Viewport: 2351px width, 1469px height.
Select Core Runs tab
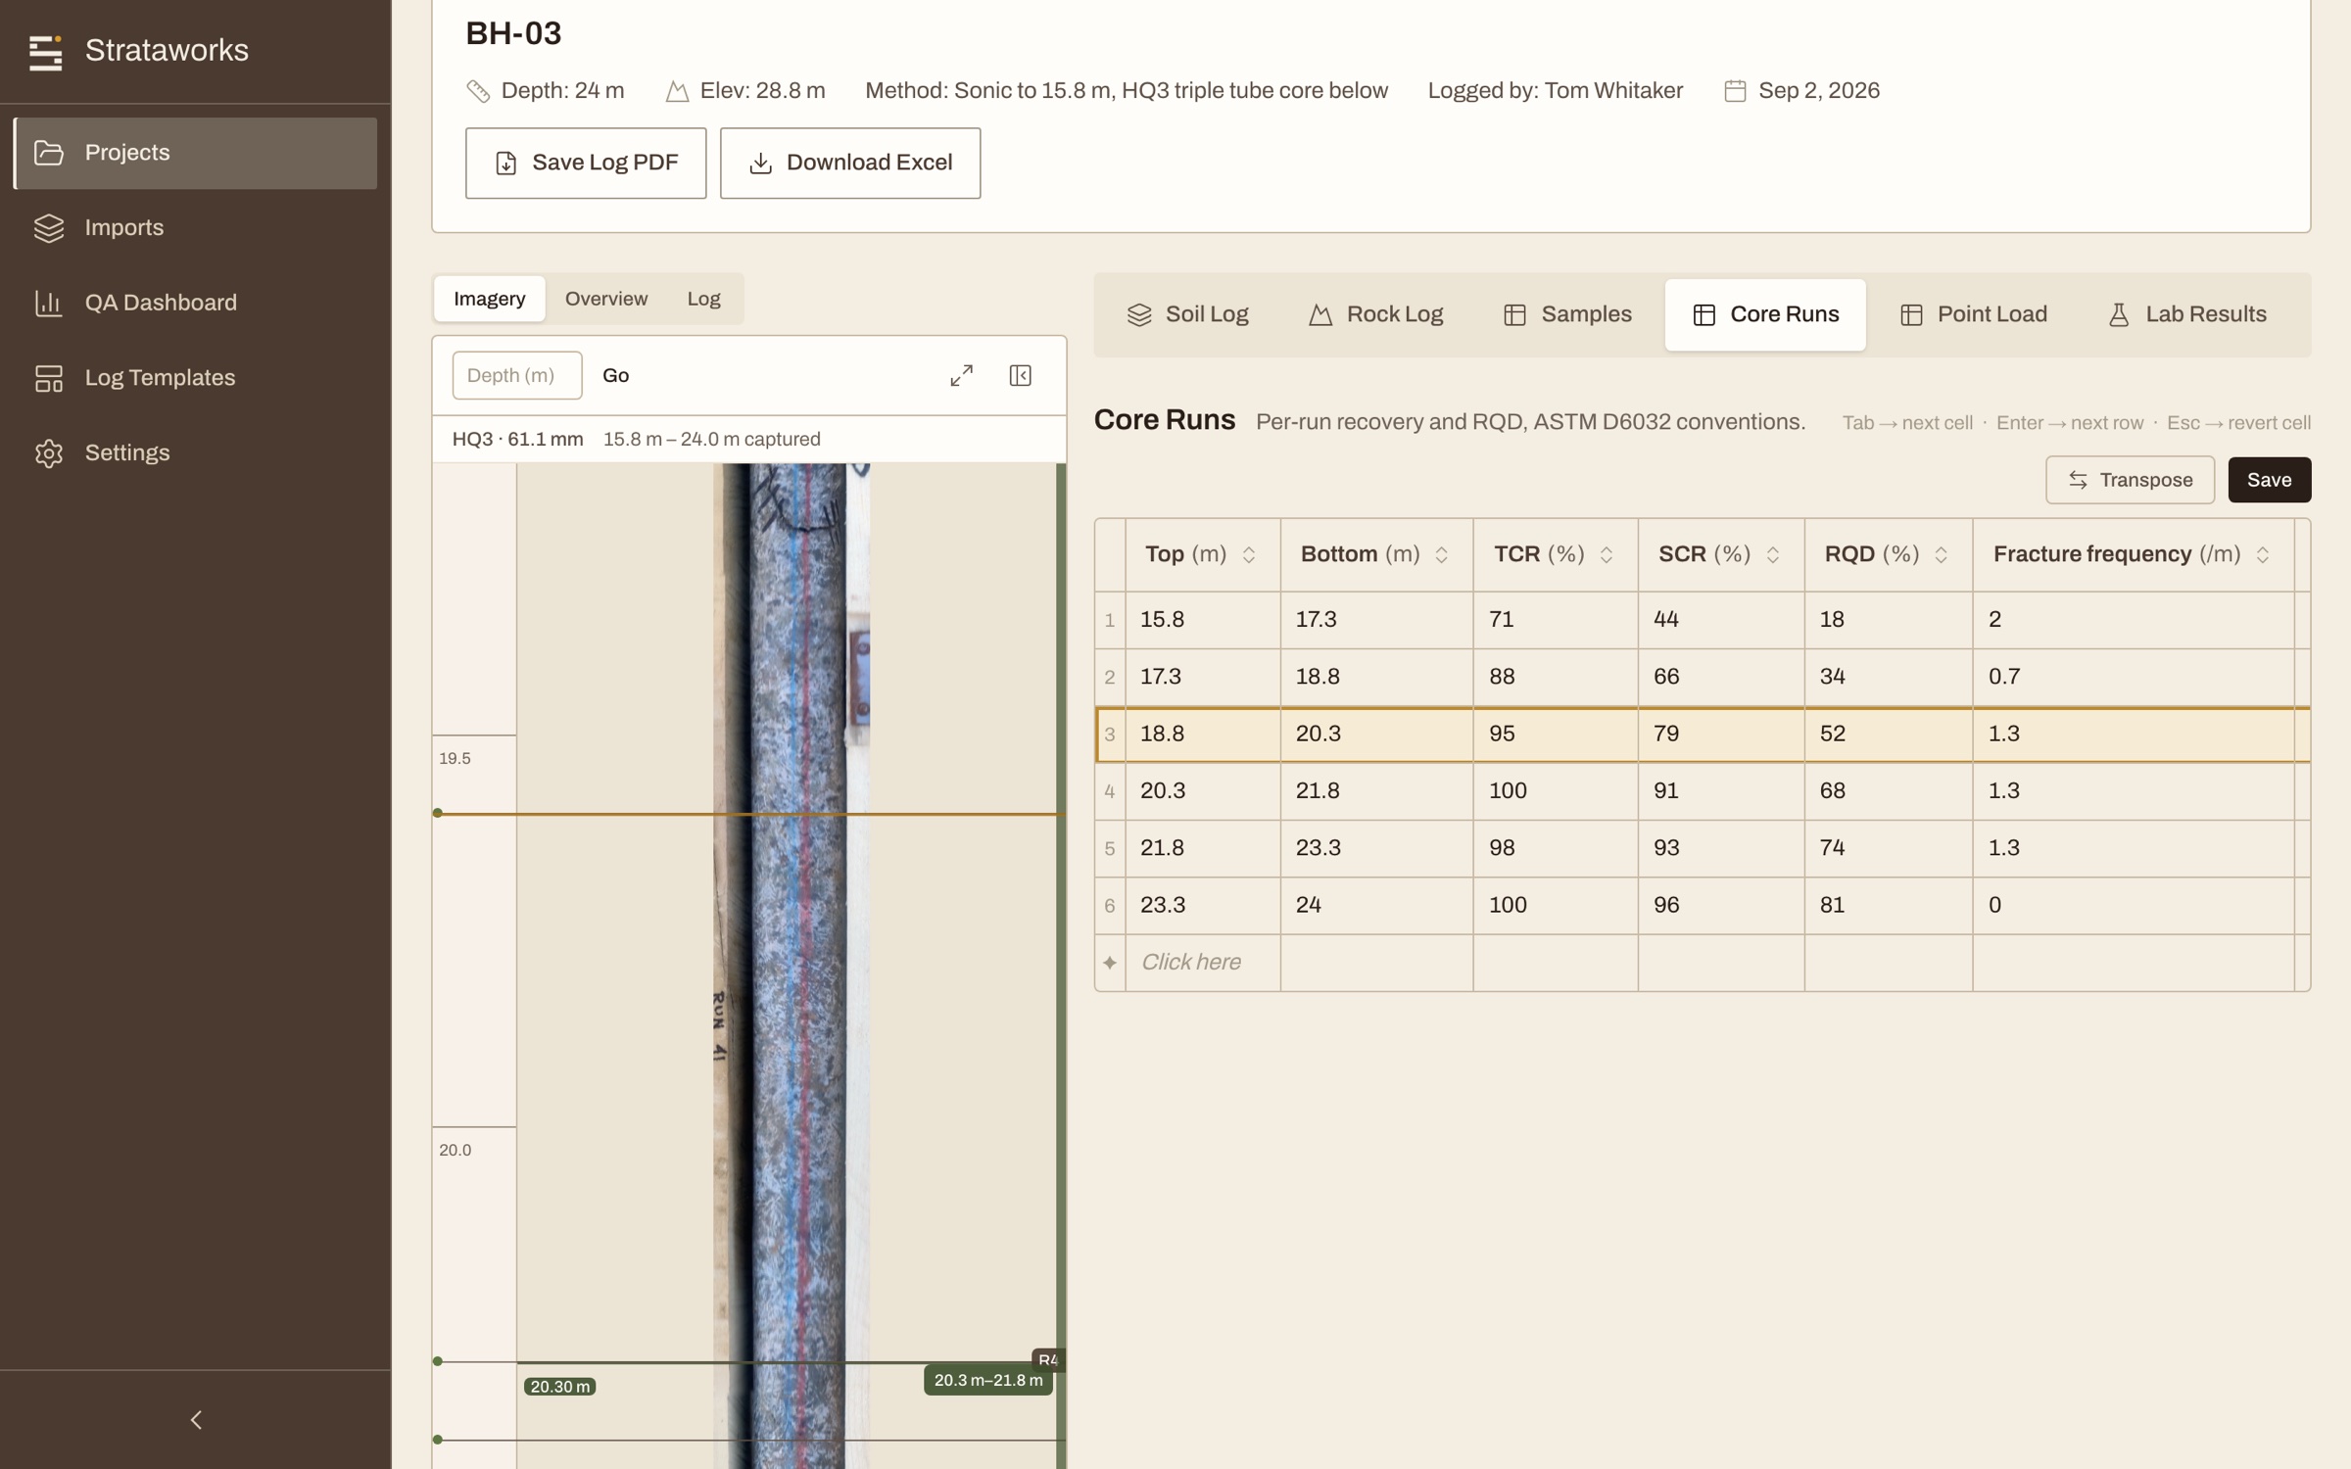[1765, 314]
